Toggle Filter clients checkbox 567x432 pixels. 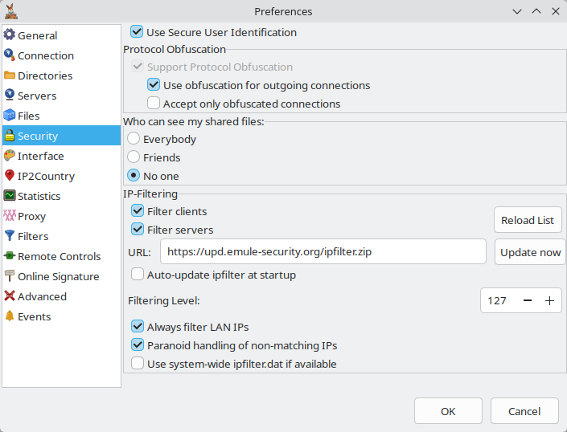(138, 210)
